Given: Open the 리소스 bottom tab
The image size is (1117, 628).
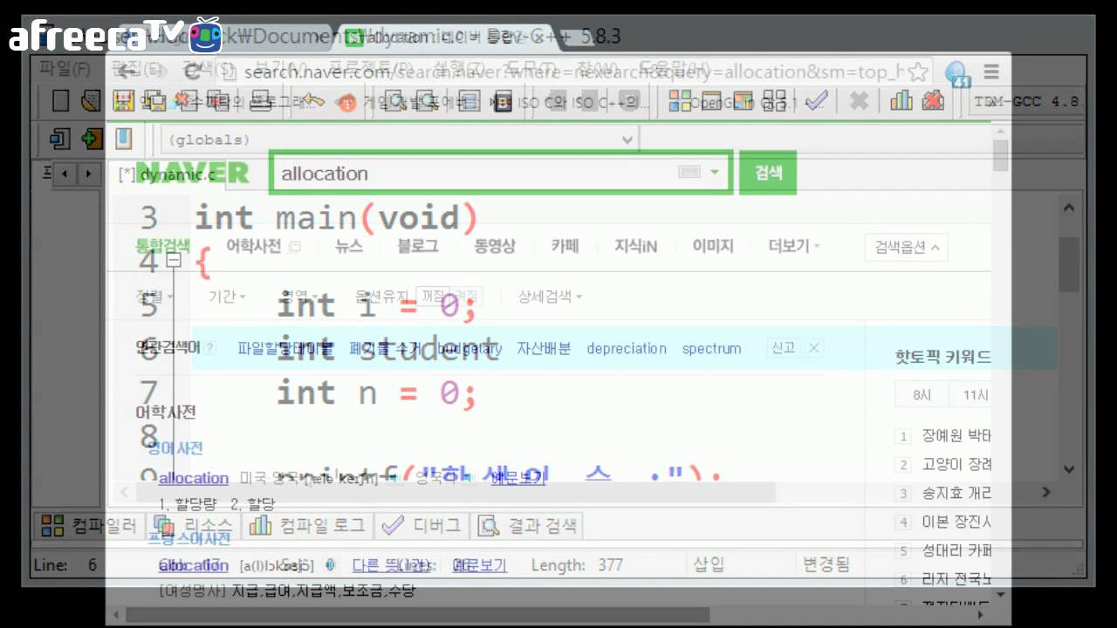Looking at the screenshot, I should point(194,525).
